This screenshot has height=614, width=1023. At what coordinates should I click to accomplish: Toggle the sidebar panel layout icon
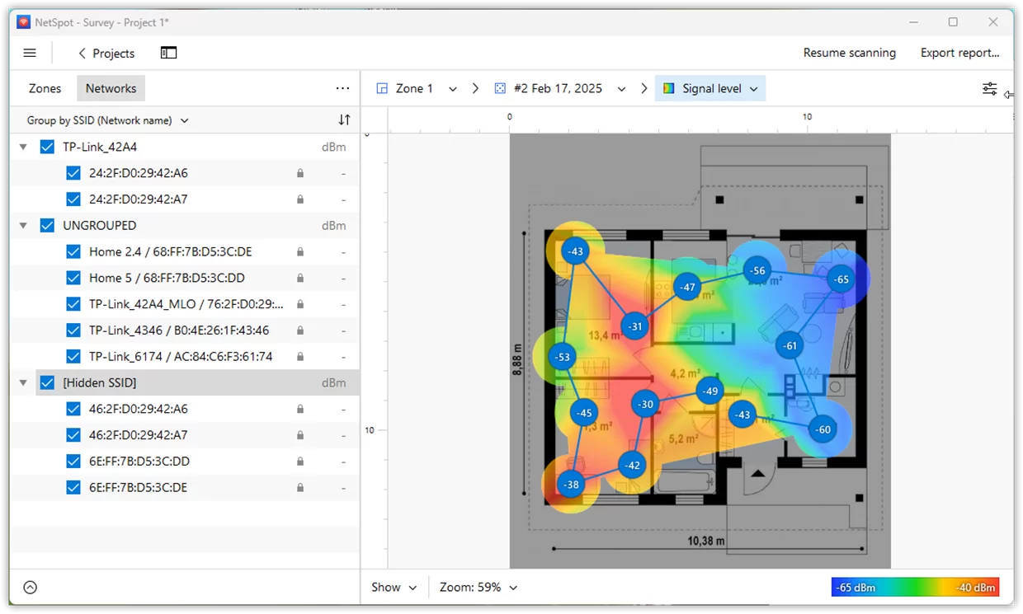pyautogui.click(x=168, y=53)
